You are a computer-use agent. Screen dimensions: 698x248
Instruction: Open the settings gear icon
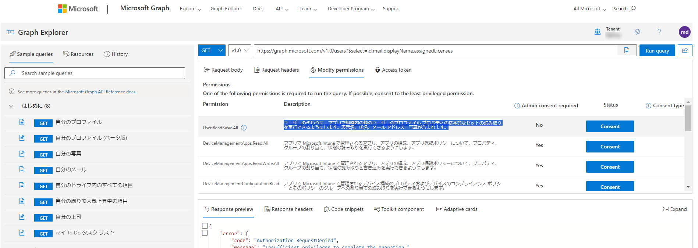[x=637, y=32]
